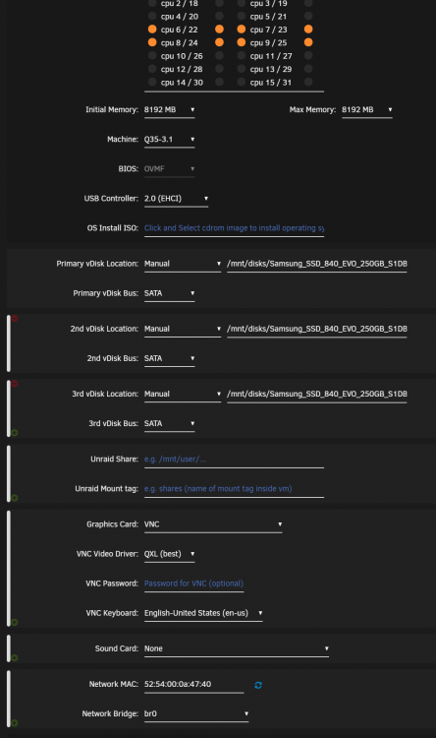
Task: Remove the 3rd vDisk with red minus icon
Action: (x=15, y=384)
